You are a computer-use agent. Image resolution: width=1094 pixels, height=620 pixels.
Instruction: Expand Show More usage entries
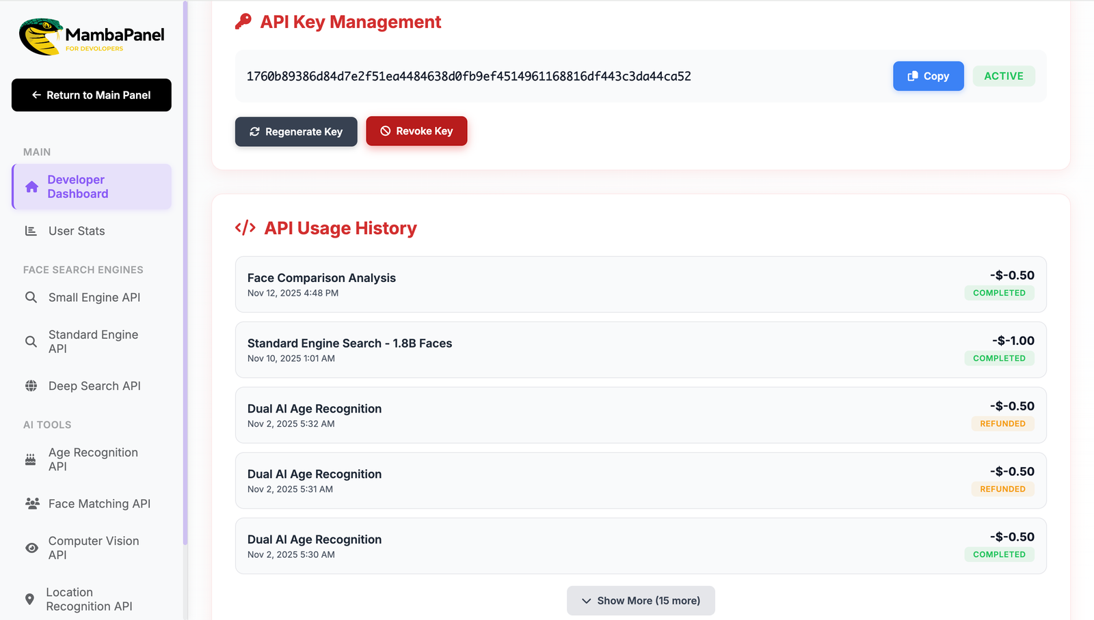(x=640, y=600)
